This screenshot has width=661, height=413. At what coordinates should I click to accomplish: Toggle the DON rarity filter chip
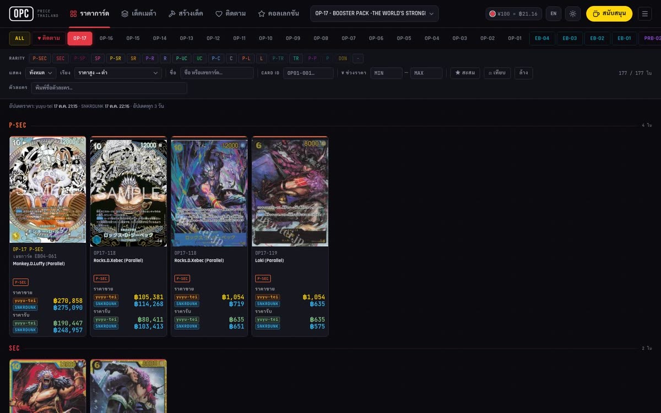[x=343, y=58]
